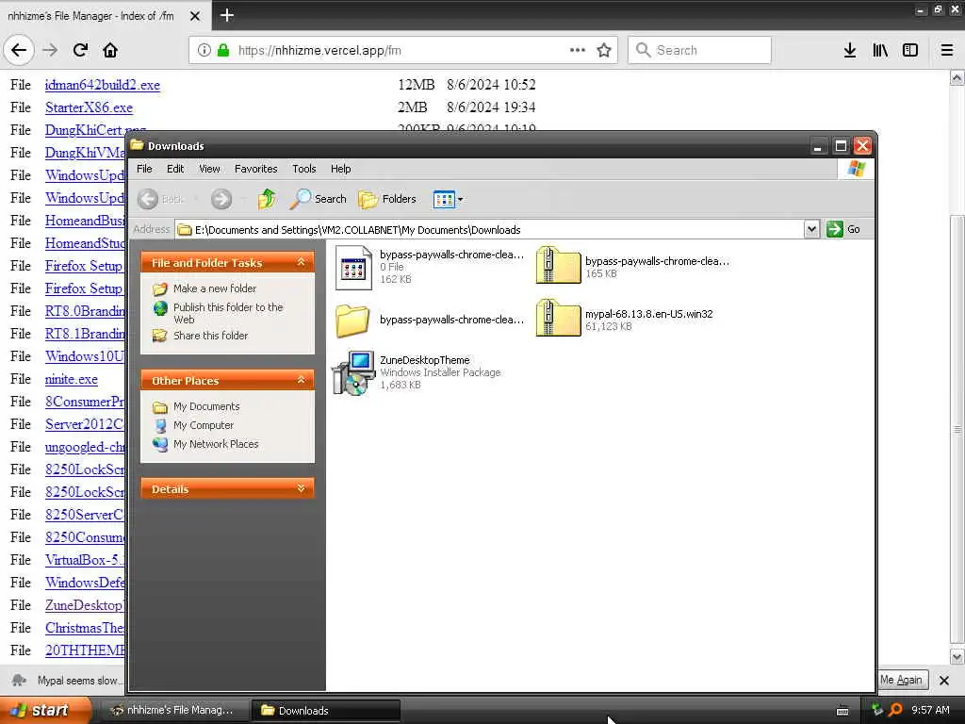Select the bypass-paywalls 165 KB zip file
Screen dimensions: 965x724
pyautogui.click(x=632, y=266)
